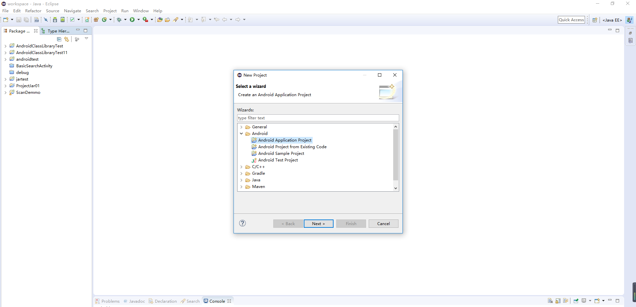Image resolution: width=636 pixels, height=307 pixels.
Task: Click Cancel in New Project dialog
Action: (383, 223)
